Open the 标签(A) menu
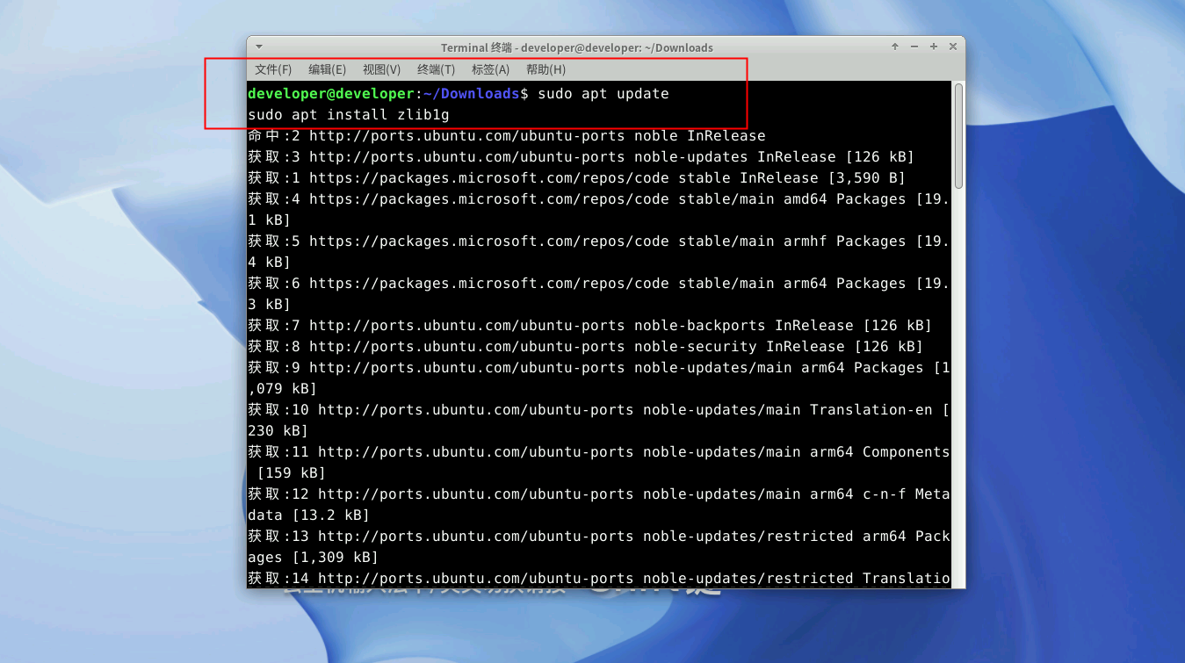 pos(490,69)
